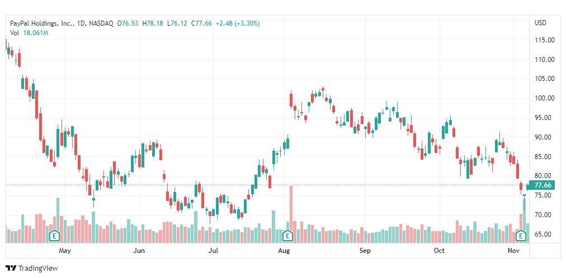Open the TradingView logo link
The width and height of the screenshot is (566, 278).
[x=32, y=268]
